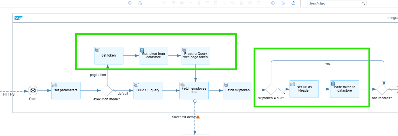This screenshot has height=136, width=398.
Task: Click the magnifier icon in Search Step
Action: [363, 3]
